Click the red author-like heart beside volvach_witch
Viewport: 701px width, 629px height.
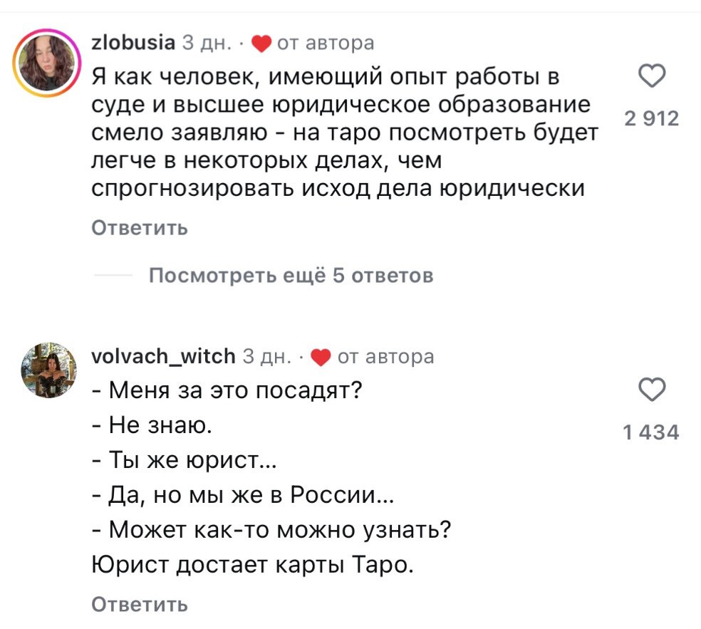coord(322,356)
